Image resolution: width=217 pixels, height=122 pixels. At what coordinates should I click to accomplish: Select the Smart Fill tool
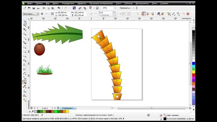click(24, 43)
